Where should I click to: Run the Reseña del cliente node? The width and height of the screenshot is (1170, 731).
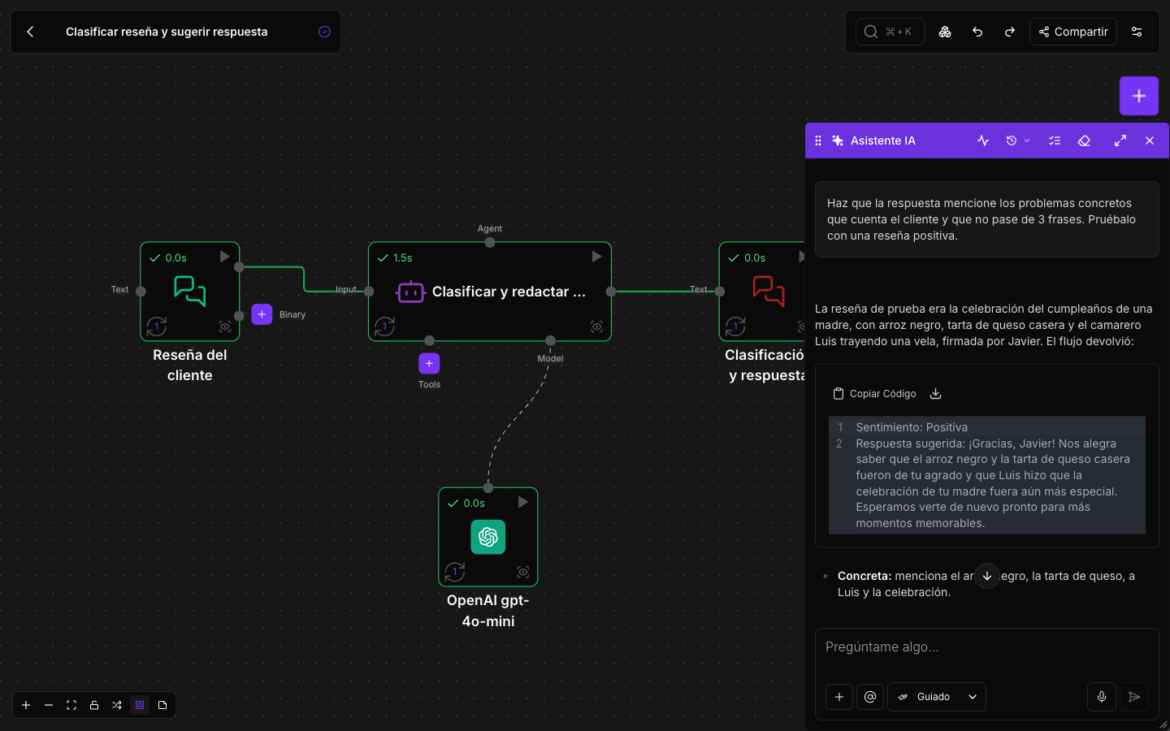(224, 257)
